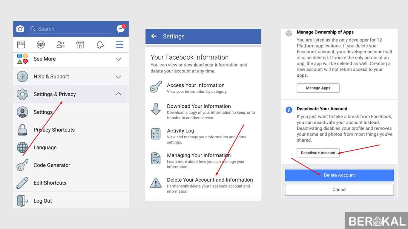The width and height of the screenshot is (408, 229).
Task: Confirm with the blue Delete Account button
Action: pos(339,175)
